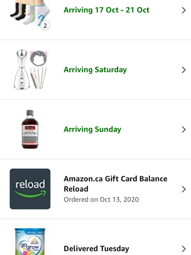Click the arrow next to Arriving Sunday

(x=184, y=129)
